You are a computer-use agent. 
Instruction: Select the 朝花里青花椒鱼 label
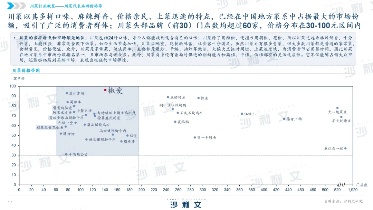point(50,127)
